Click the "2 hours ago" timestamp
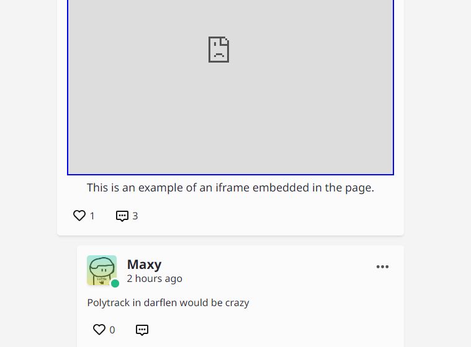This screenshot has width=471, height=347. (x=155, y=279)
